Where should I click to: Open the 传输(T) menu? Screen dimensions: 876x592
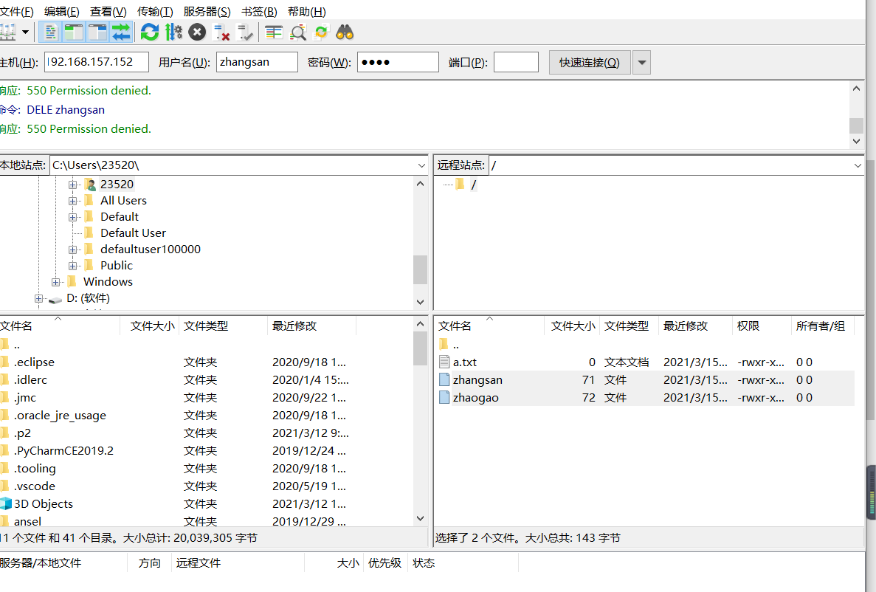pyautogui.click(x=155, y=12)
